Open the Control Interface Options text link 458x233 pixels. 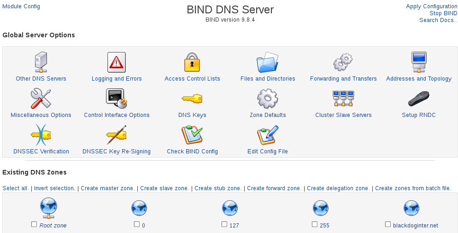(117, 115)
